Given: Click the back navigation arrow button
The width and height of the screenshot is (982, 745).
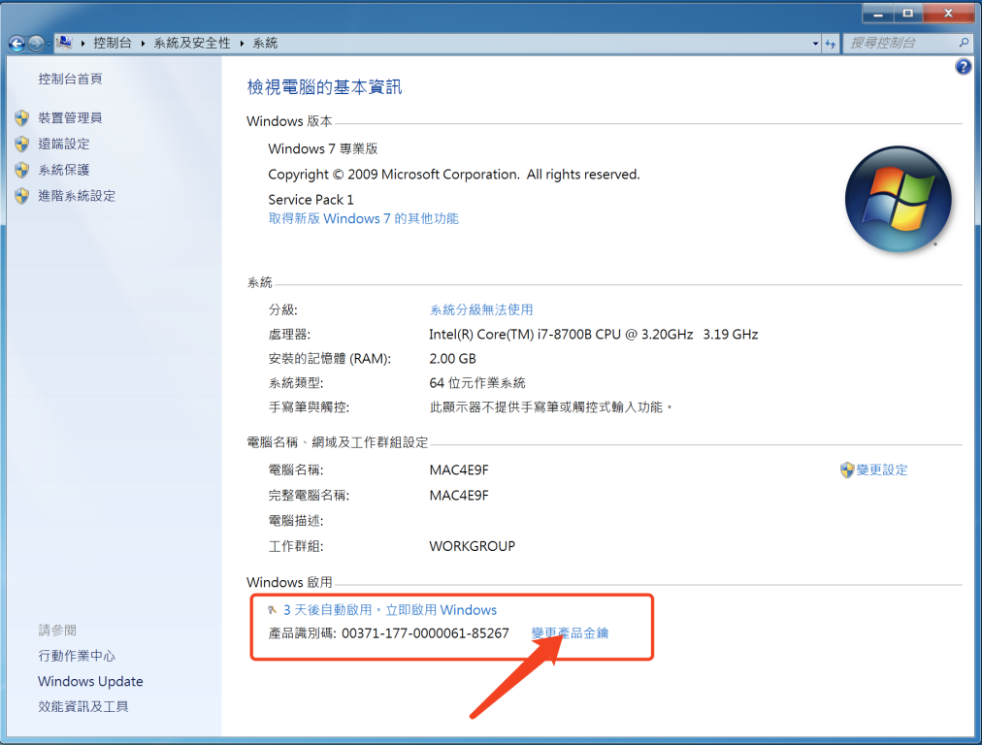Looking at the screenshot, I should click(16, 44).
